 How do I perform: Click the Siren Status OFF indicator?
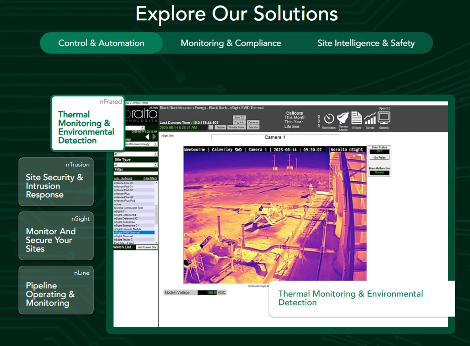pyautogui.click(x=379, y=152)
